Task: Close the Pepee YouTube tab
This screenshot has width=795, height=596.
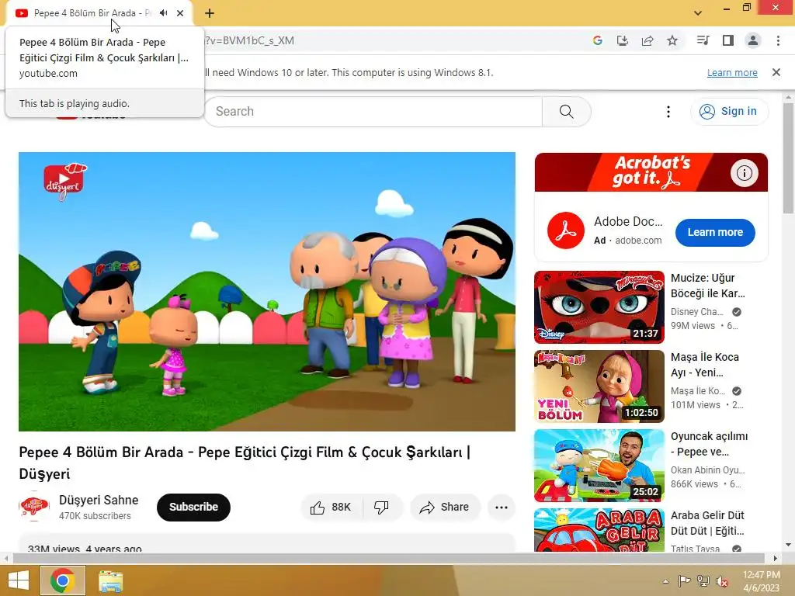Action: [x=180, y=13]
